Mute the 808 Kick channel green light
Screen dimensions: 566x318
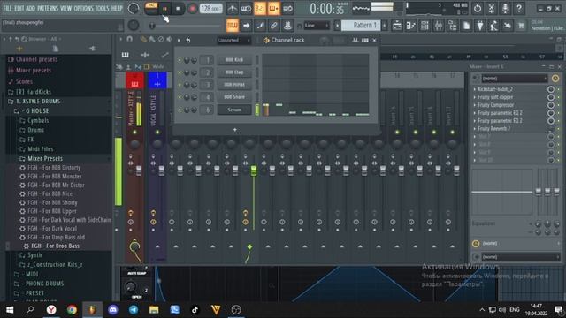(x=180, y=60)
